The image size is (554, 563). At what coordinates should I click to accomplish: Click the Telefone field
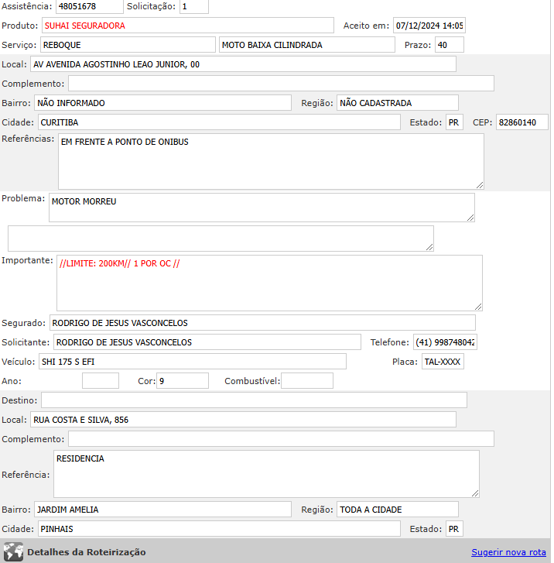coord(445,342)
